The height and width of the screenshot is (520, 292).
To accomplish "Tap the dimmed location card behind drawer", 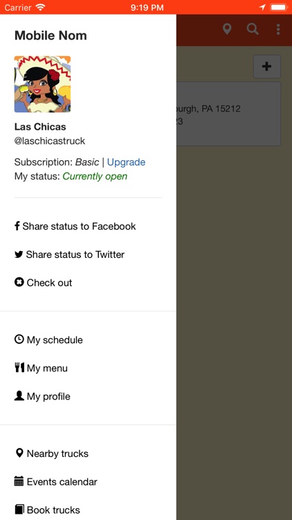I will pos(228,114).
